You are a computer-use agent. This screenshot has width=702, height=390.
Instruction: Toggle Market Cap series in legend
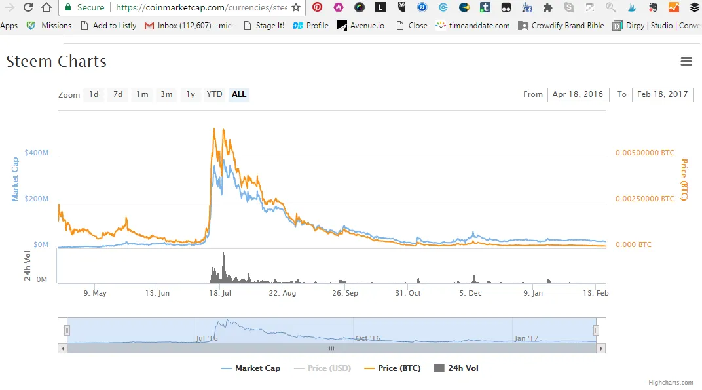[251, 368]
